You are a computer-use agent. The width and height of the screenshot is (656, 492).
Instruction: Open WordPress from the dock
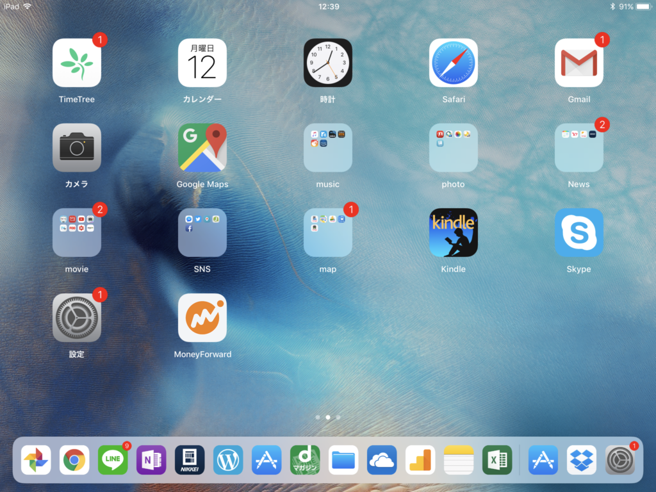228,460
